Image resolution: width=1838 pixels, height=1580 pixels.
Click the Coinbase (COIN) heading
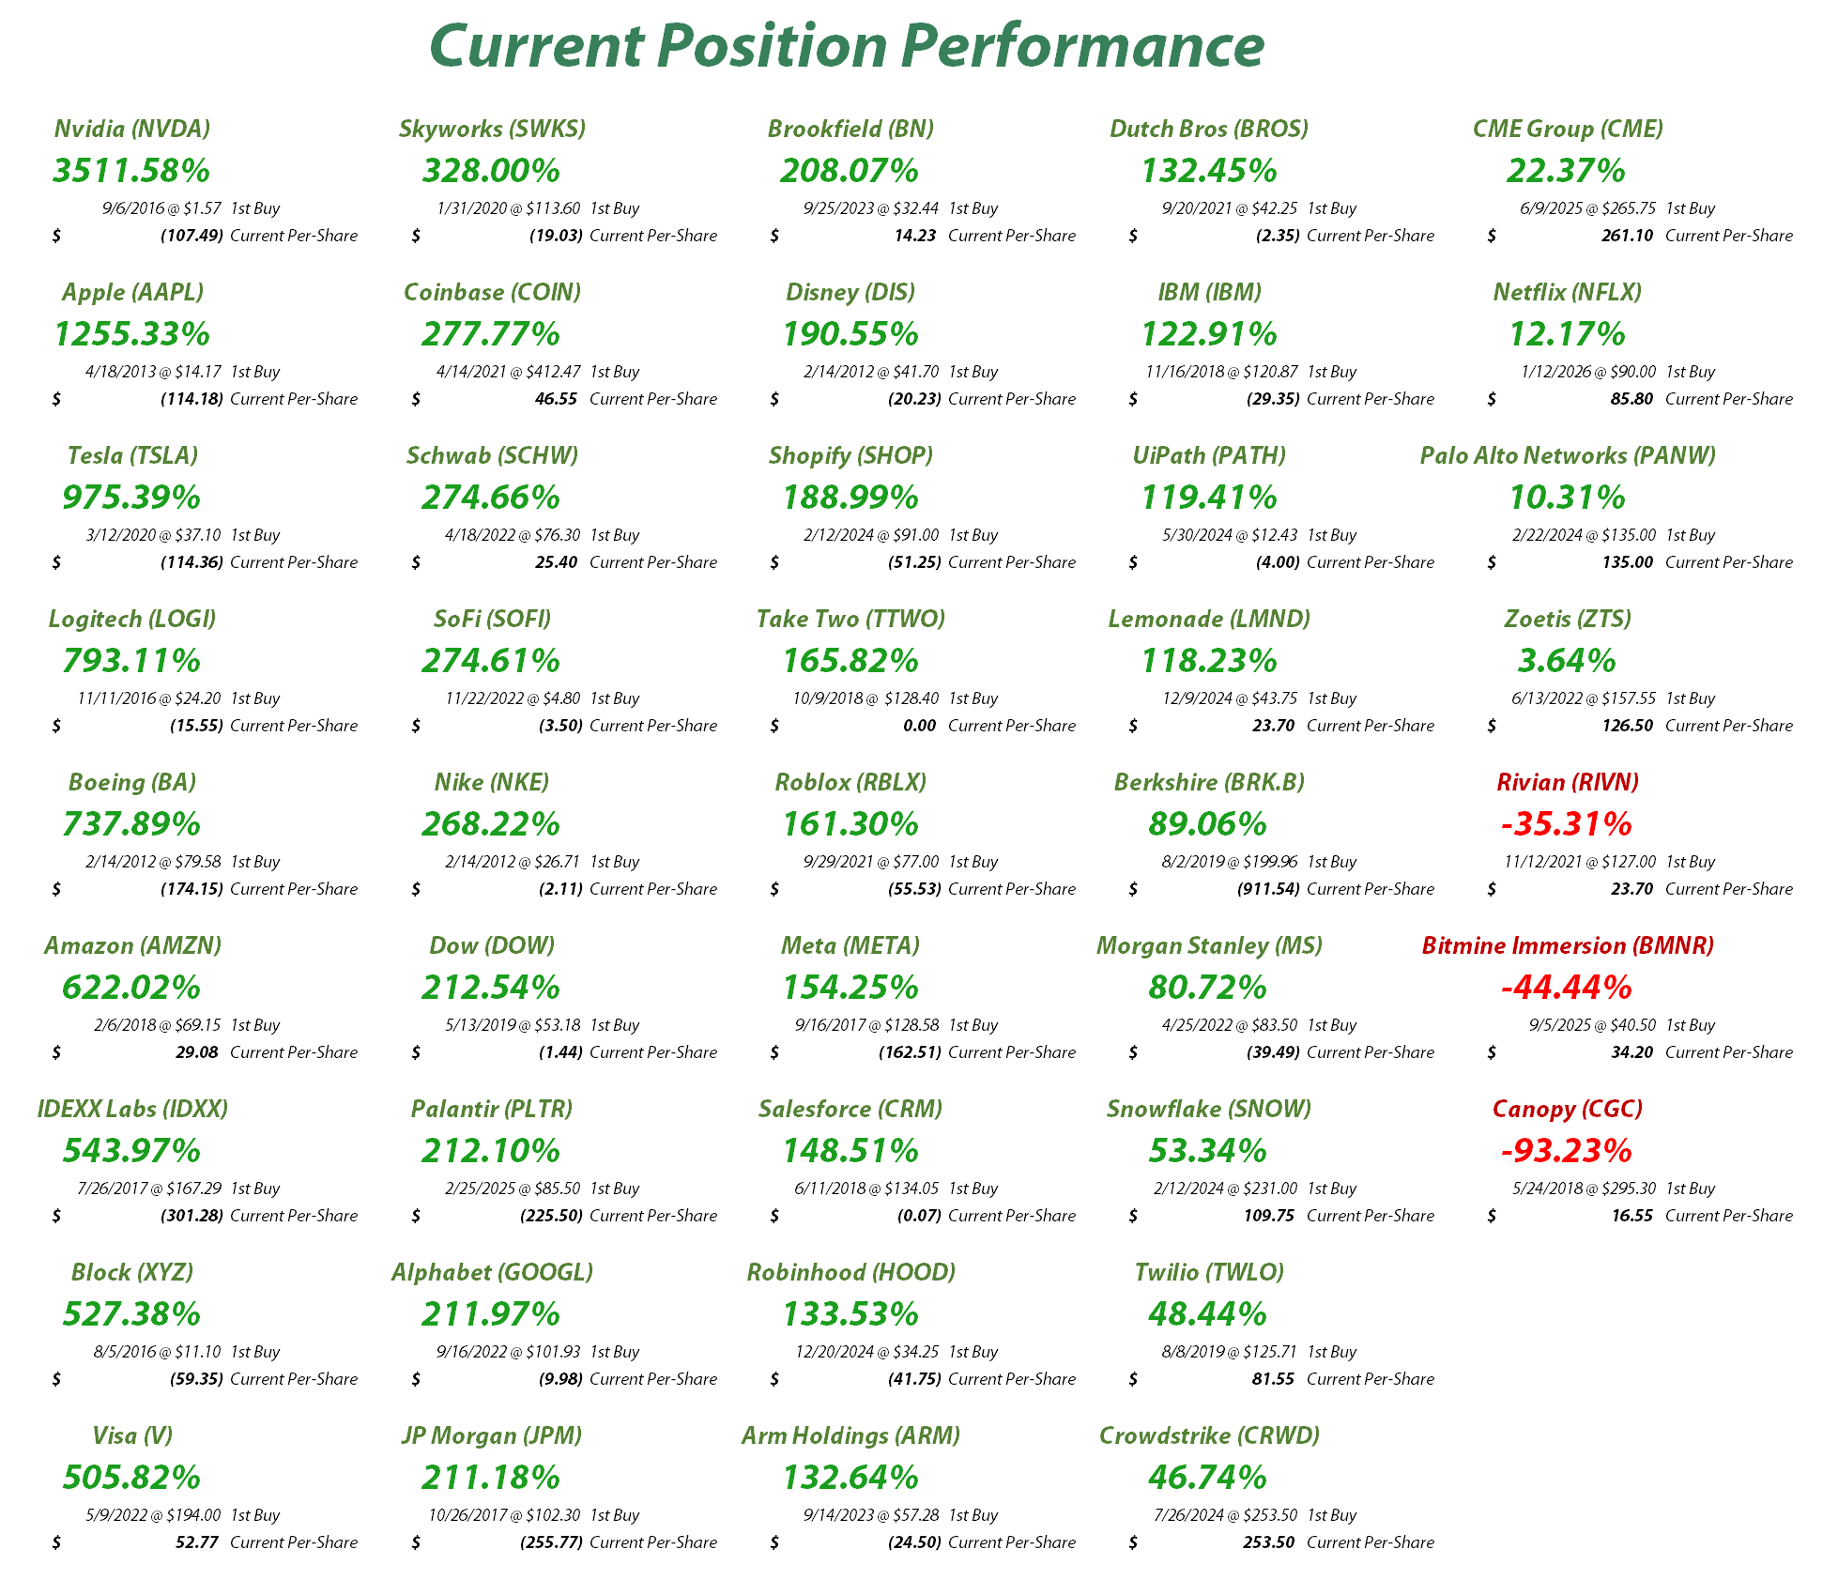pyautogui.click(x=492, y=292)
